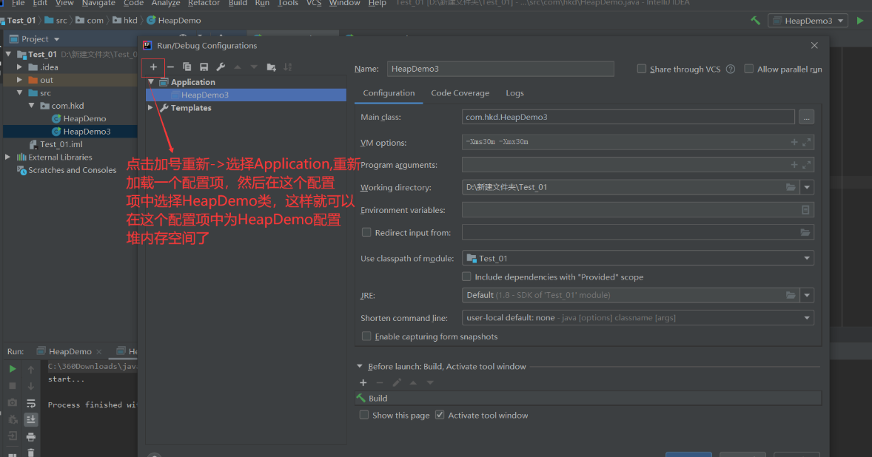Image resolution: width=872 pixels, height=457 pixels.
Task: Click the Move Down arrow in config toolbar
Action: 254,67
